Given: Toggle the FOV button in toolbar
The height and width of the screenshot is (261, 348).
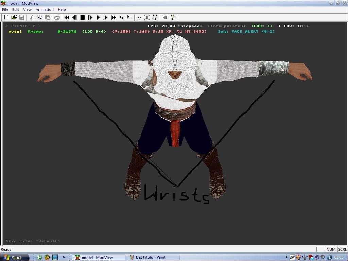Looking at the screenshot, I should click(164, 17).
